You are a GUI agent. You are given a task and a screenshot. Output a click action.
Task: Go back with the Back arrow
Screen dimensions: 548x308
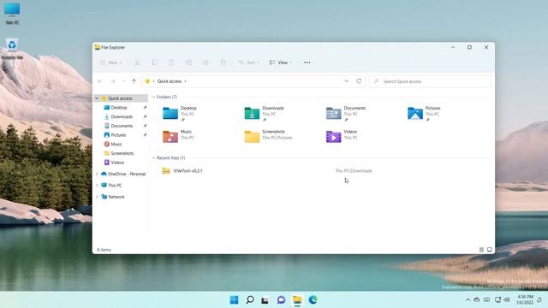point(100,81)
